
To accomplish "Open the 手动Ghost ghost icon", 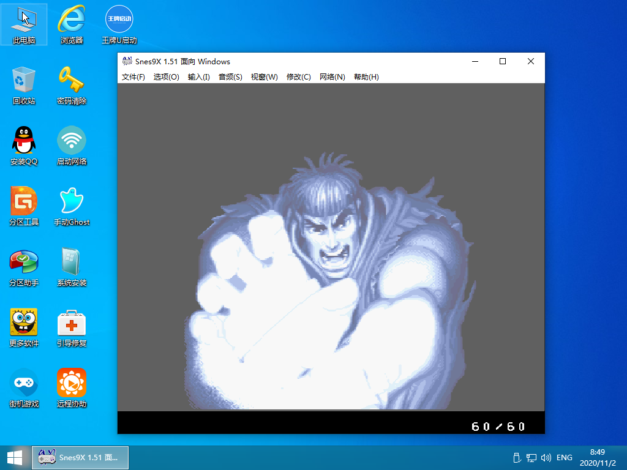I will click(x=72, y=206).
